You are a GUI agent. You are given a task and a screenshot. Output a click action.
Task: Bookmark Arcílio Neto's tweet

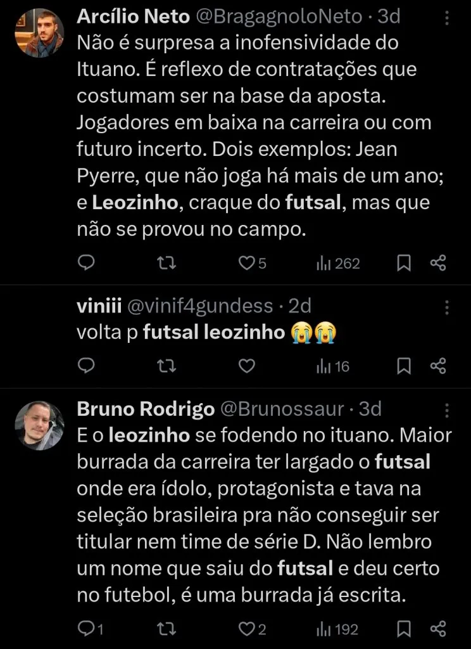(403, 263)
